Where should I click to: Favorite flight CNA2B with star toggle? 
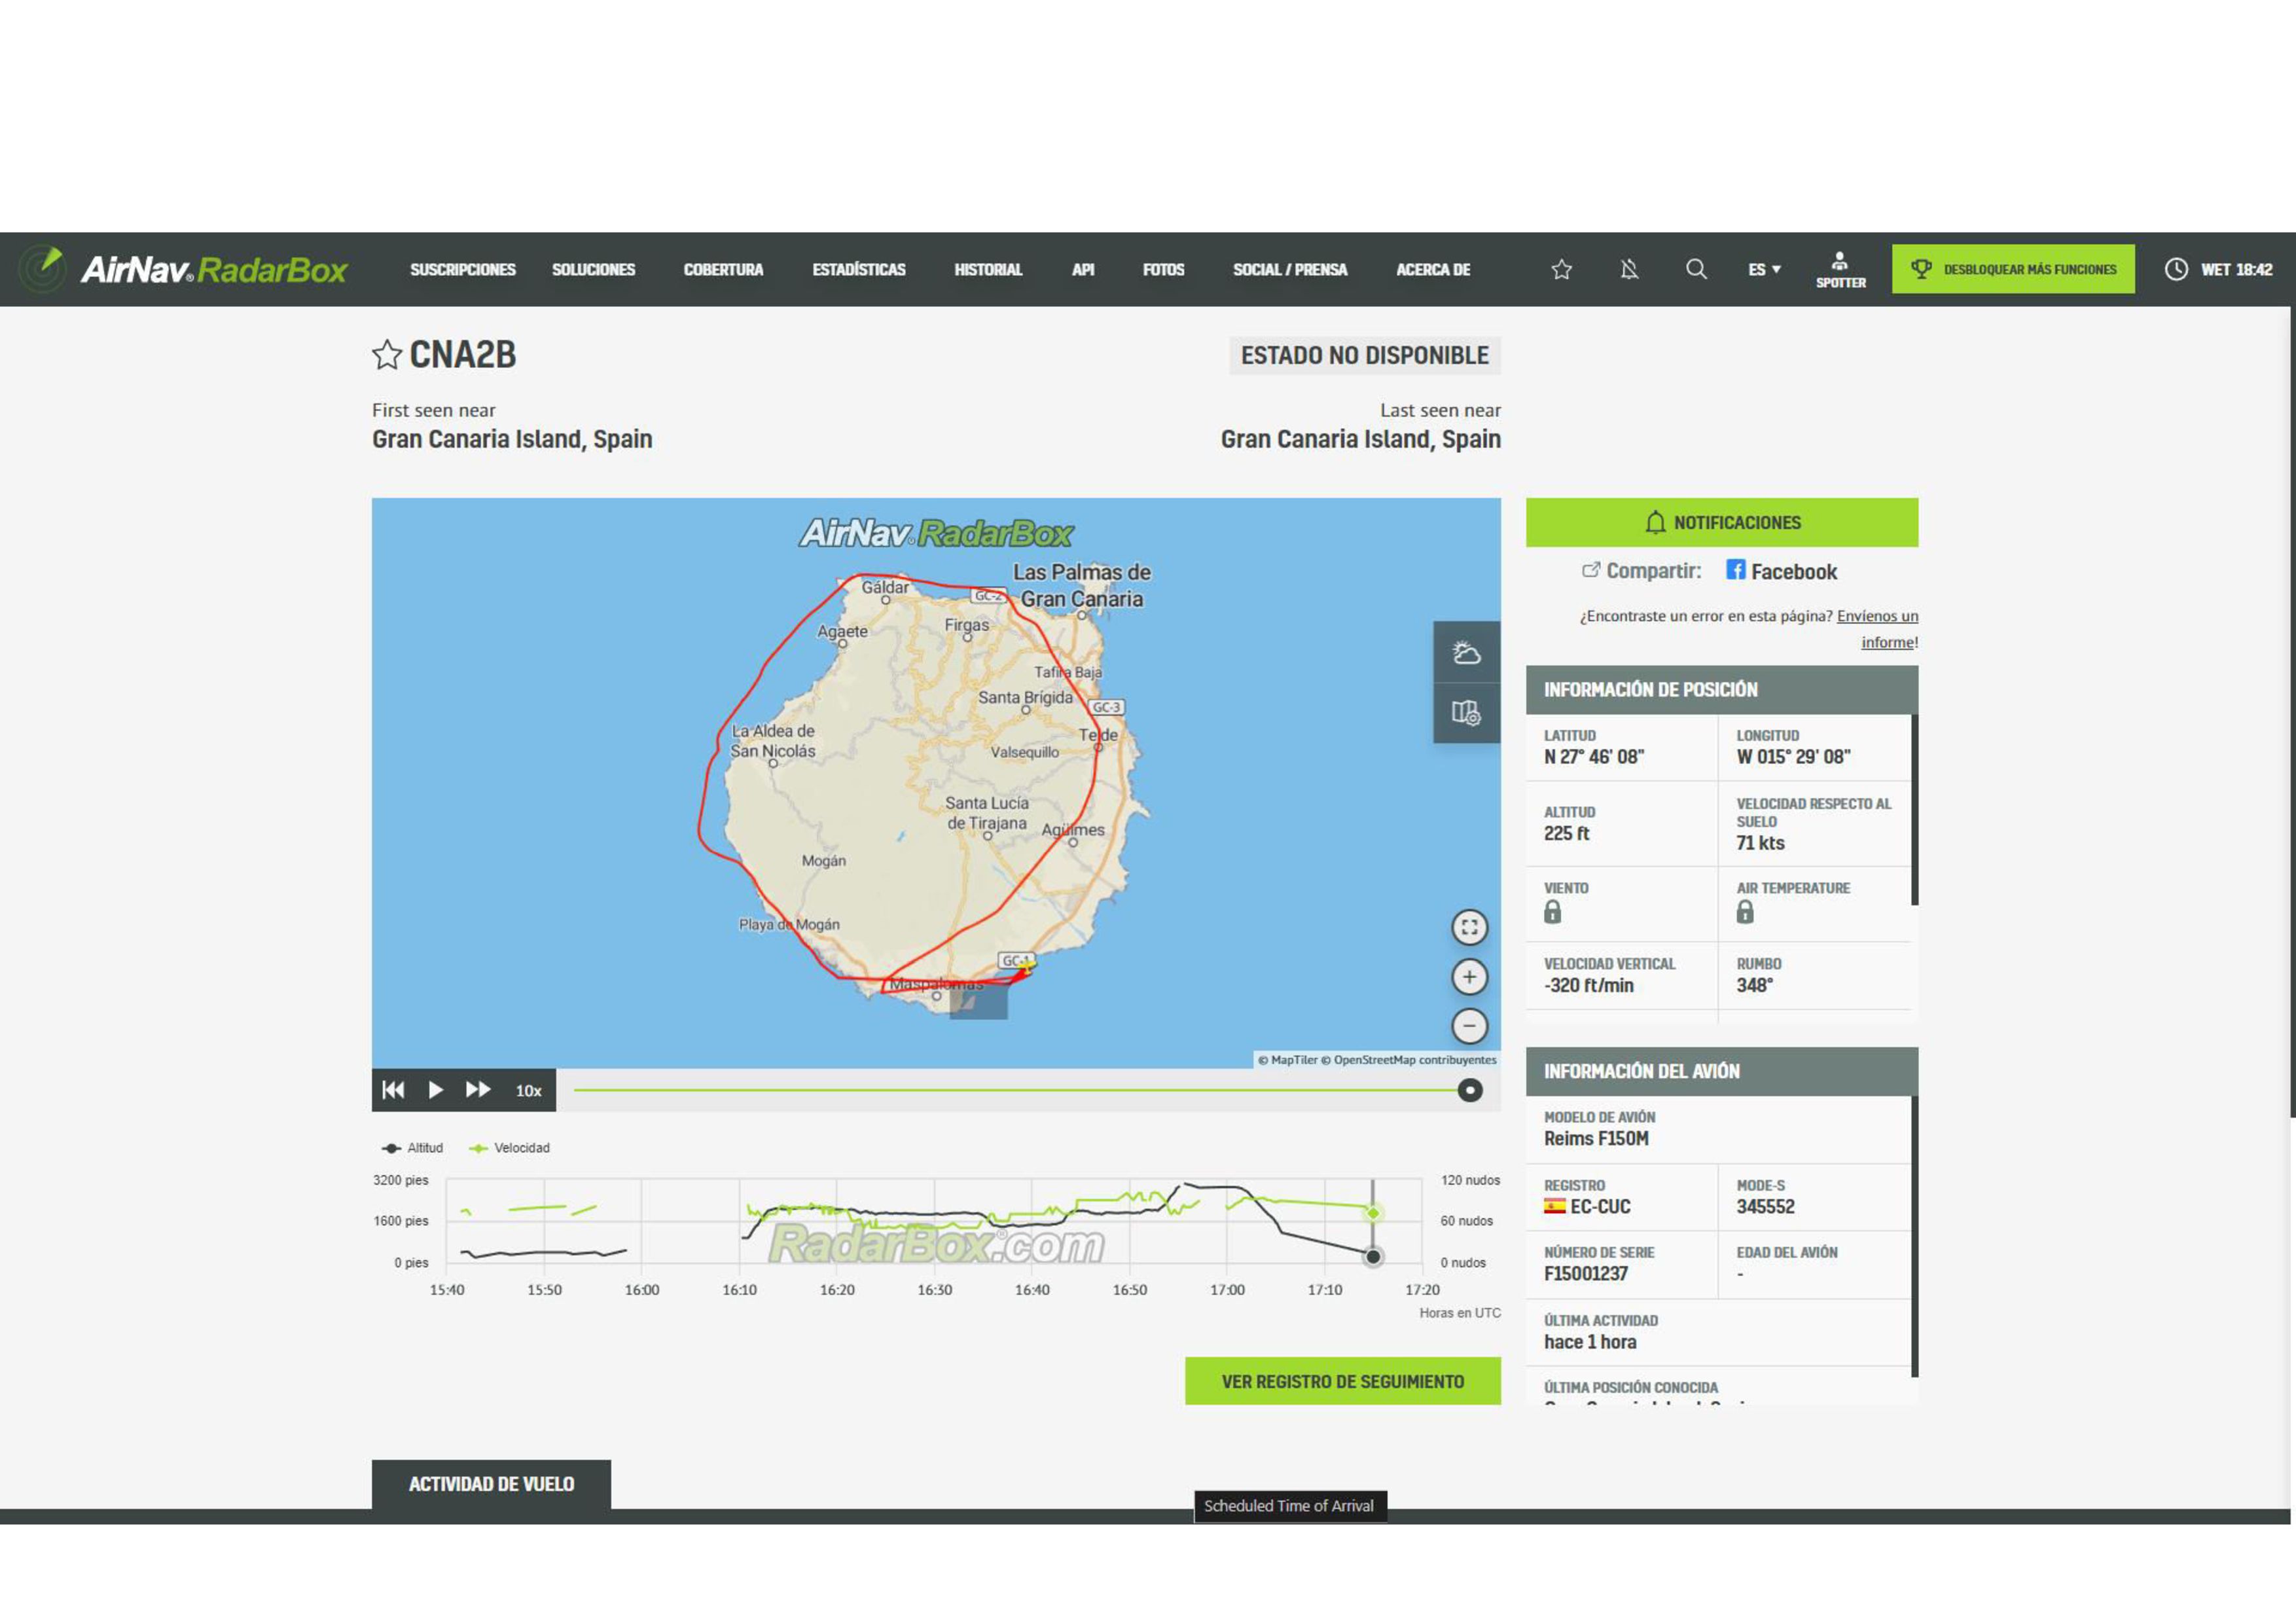point(386,355)
